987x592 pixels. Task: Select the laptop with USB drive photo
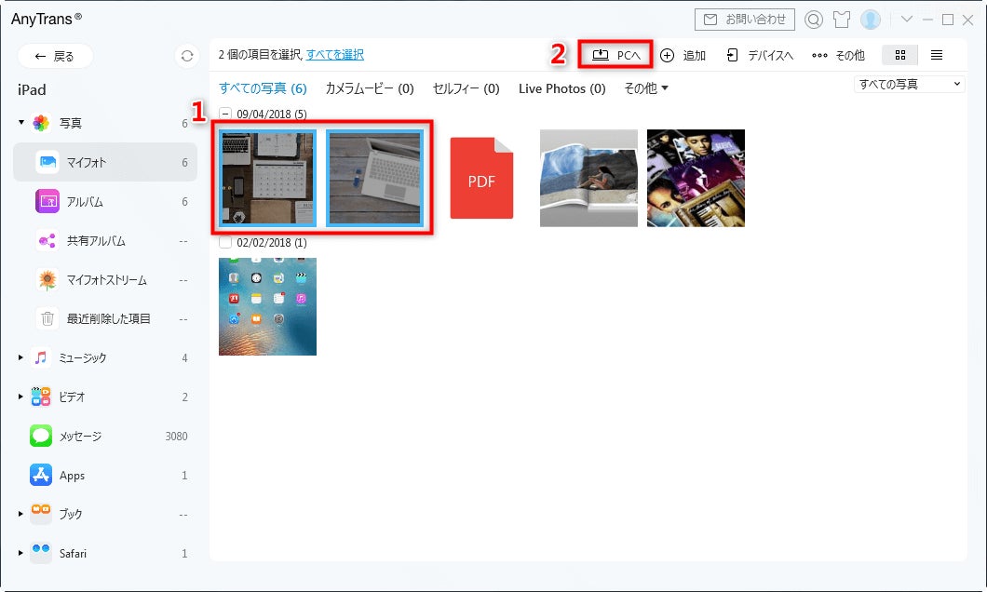click(x=374, y=178)
